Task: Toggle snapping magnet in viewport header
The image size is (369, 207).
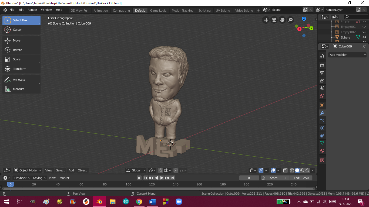Action: [x=160, y=170]
